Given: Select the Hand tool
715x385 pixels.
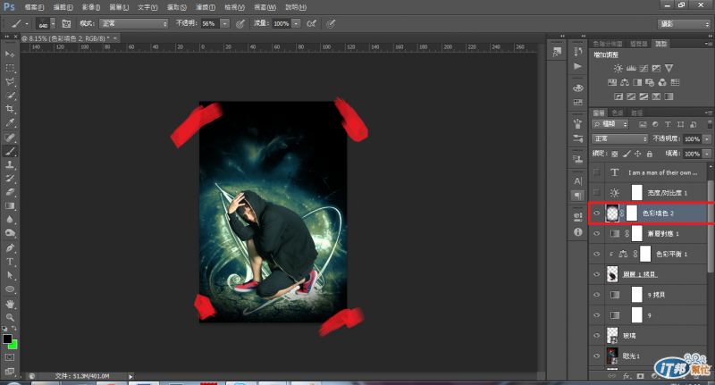Looking at the screenshot, I should (x=10, y=304).
